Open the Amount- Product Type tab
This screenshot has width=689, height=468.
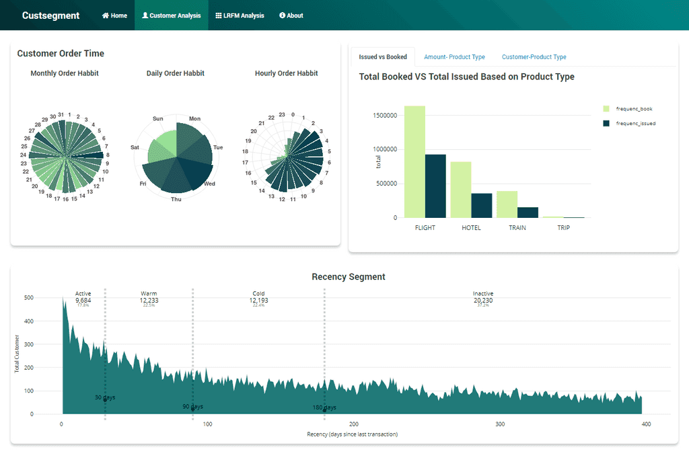[x=454, y=57]
